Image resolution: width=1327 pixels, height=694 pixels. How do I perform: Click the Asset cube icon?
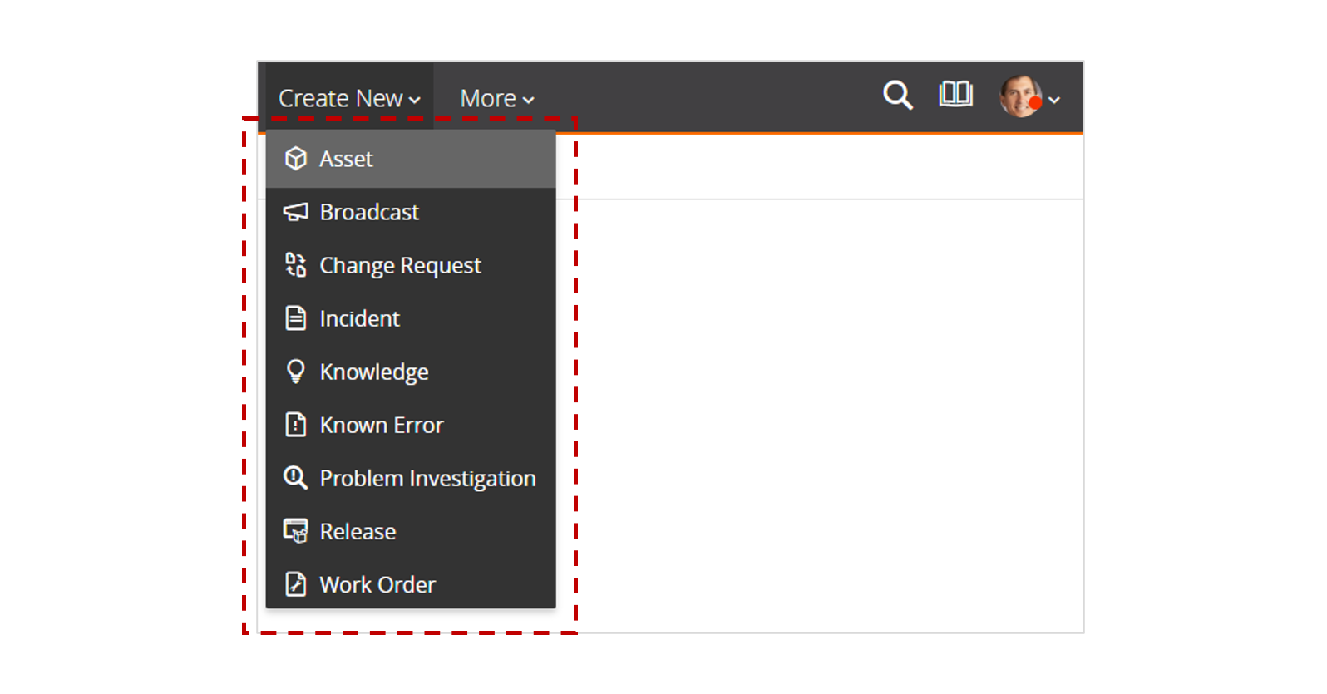[295, 158]
